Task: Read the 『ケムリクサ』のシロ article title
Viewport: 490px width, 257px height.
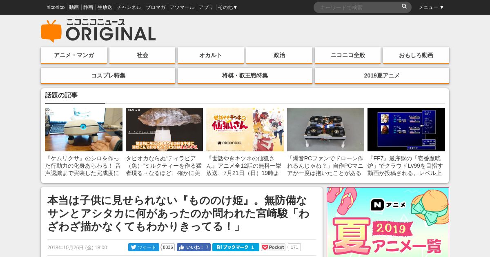Action: (84, 166)
